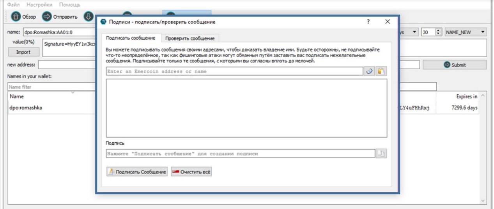Click the Подпись signature output field
Viewport: 494px width, 209px height.
point(241,154)
